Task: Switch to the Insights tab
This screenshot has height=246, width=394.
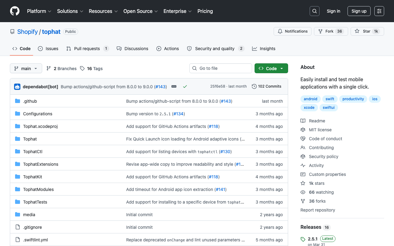Action: tap(264, 49)
